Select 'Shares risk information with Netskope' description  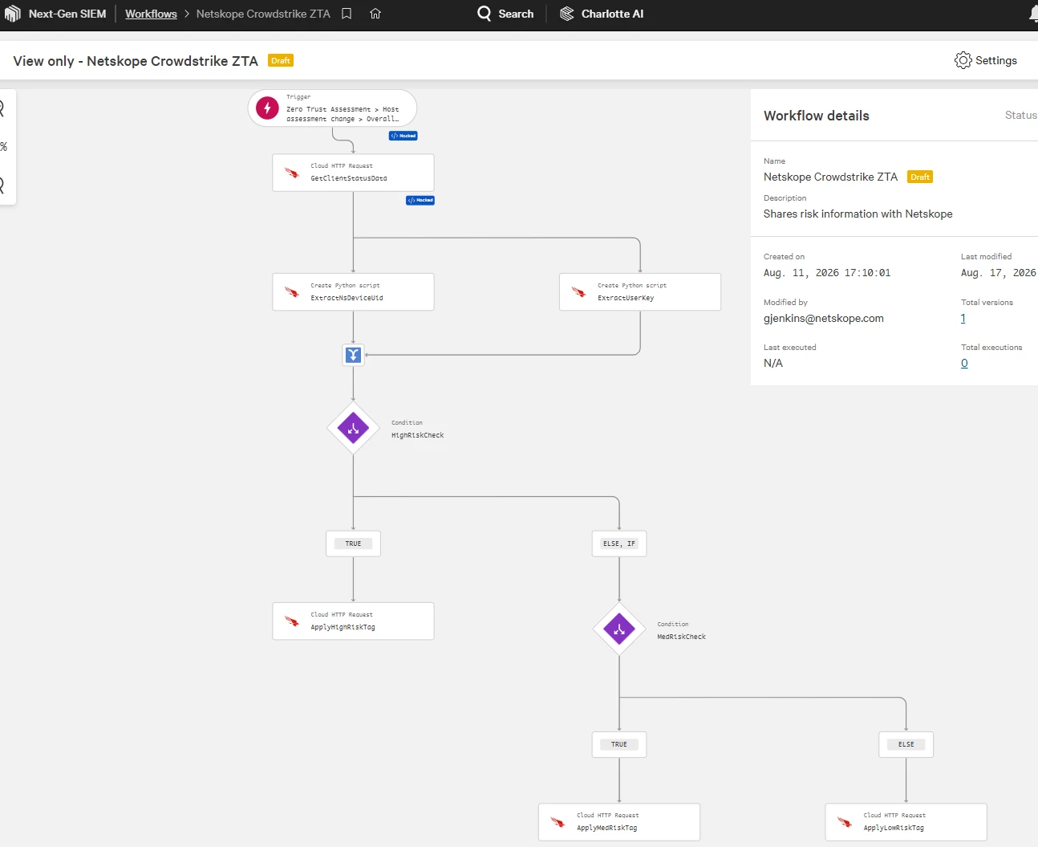click(858, 214)
